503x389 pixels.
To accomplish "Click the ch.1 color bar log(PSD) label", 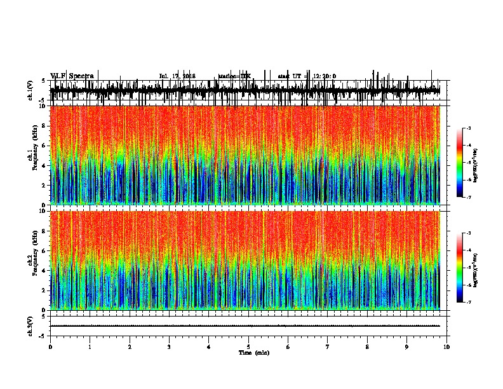I will click(475, 165).
